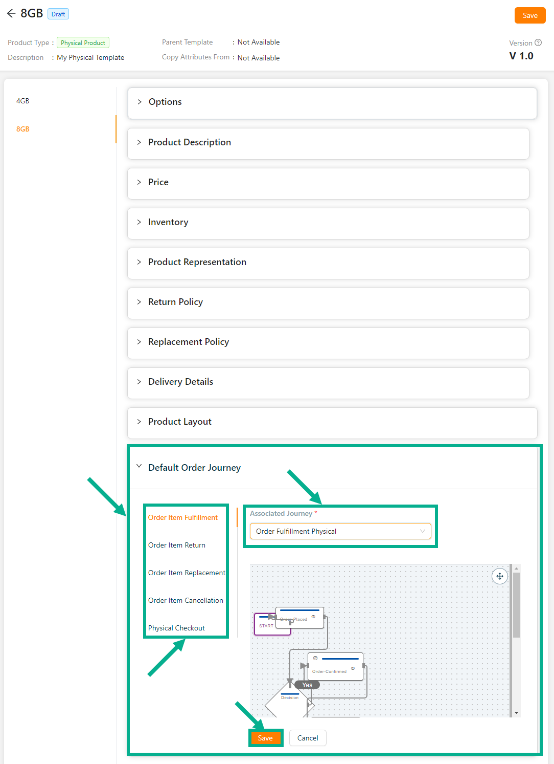Click the back arrow next to 8GB
554x764 pixels.
11,14
